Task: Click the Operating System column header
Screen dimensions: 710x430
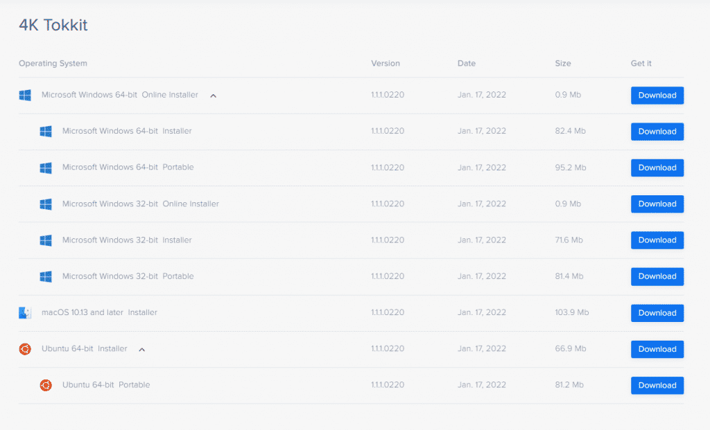Action: (53, 63)
